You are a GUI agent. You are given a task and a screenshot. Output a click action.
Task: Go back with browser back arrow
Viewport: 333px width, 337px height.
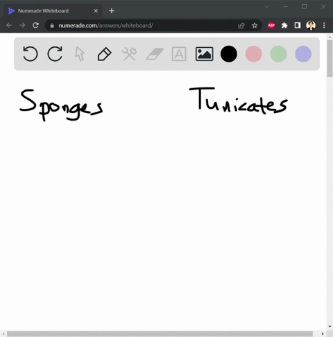(x=9, y=25)
